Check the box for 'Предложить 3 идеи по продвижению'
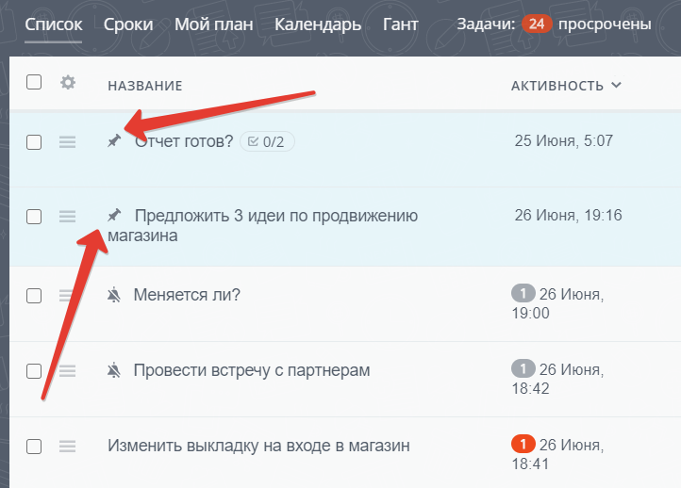The width and height of the screenshot is (681, 488). tap(34, 216)
